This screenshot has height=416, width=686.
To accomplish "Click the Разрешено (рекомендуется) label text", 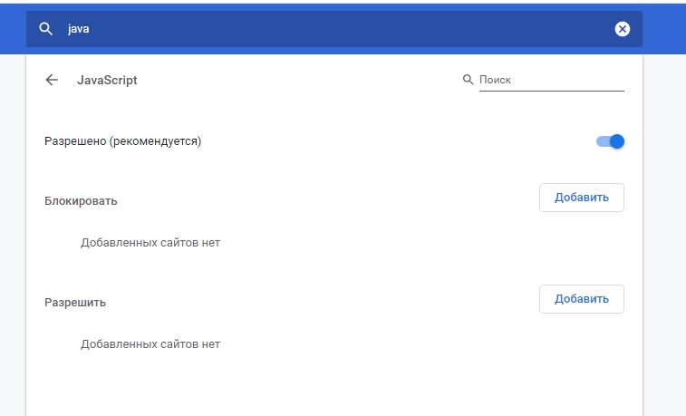I will pos(122,141).
